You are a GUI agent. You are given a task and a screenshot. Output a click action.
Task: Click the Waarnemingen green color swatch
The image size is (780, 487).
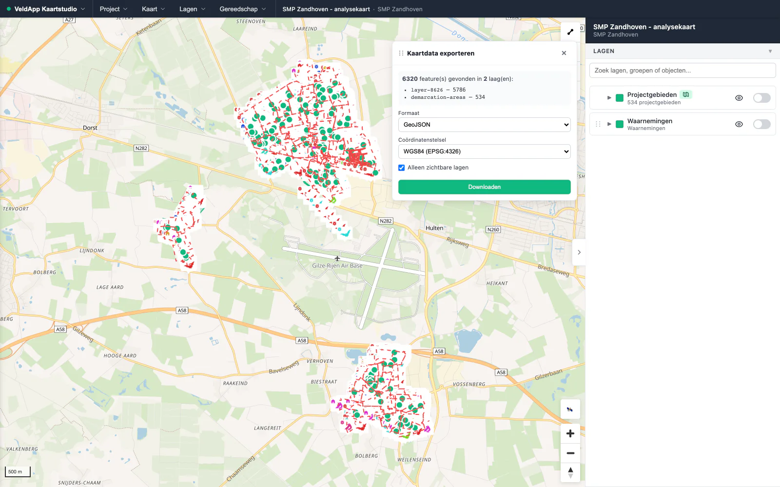click(x=620, y=124)
